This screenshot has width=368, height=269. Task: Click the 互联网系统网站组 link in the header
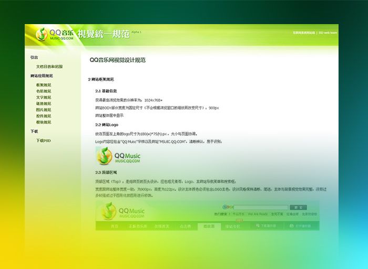[303, 33]
